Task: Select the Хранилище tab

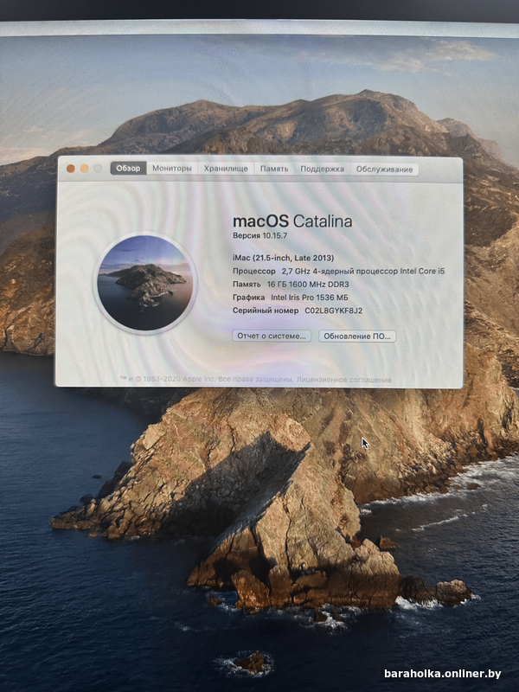Action: pos(226,169)
